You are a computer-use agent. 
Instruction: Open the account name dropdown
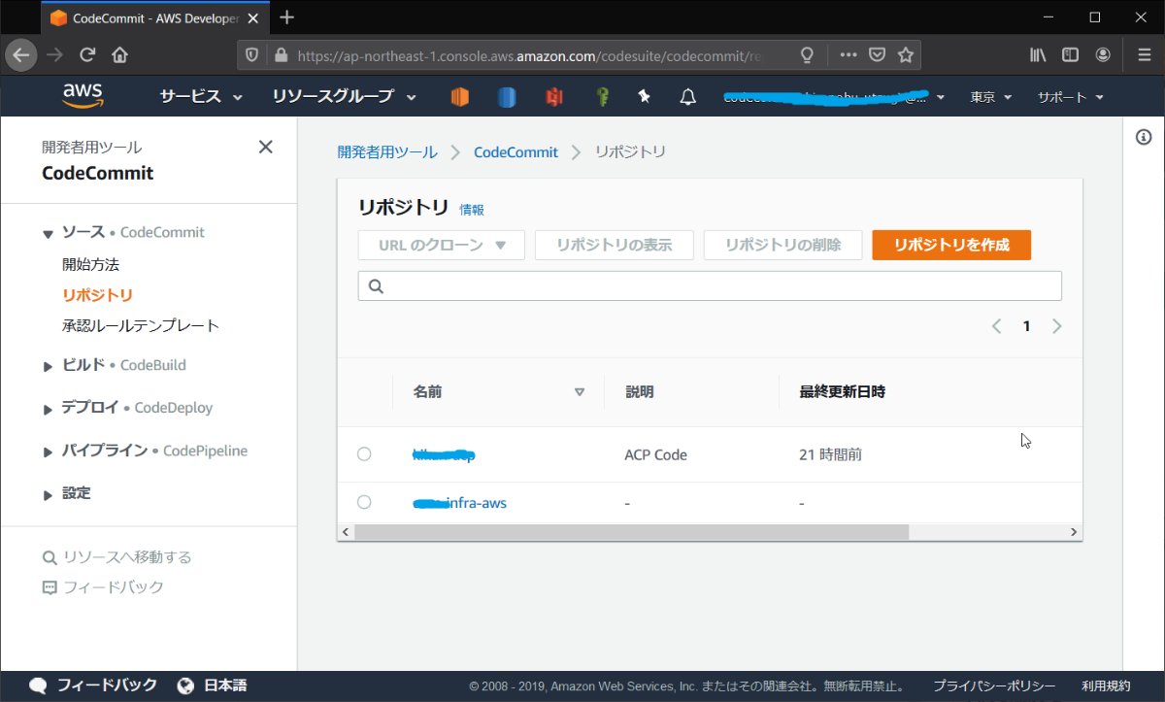835,96
